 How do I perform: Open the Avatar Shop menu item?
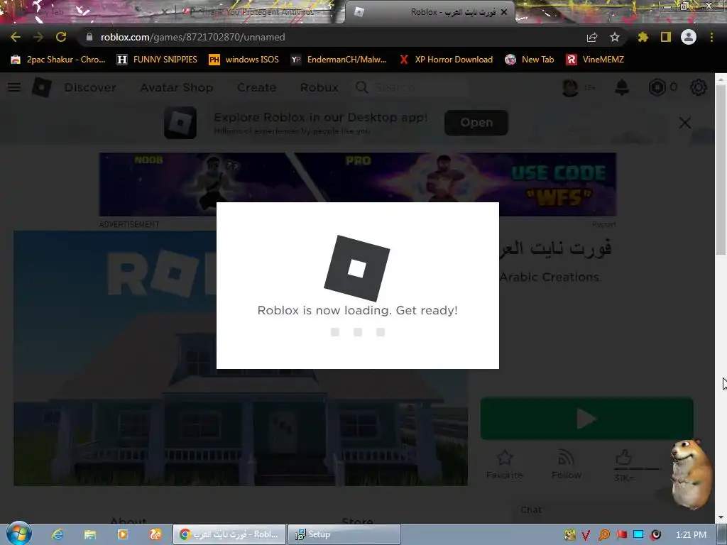coord(177,87)
